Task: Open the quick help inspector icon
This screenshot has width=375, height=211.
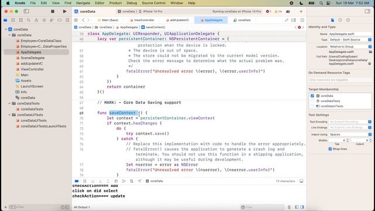Action: [x=348, y=20]
